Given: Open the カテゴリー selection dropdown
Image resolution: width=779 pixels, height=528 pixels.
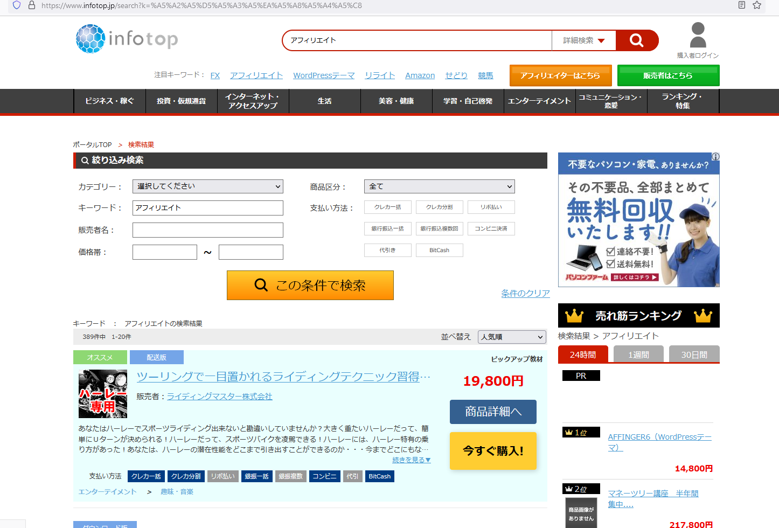Looking at the screenshot, I should (x=207, y=186).
